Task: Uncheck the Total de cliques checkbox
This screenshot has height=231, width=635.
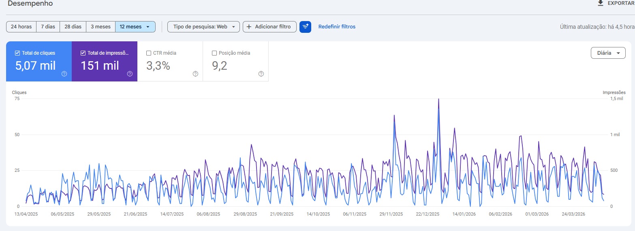Action: click(x=17, y=53)
